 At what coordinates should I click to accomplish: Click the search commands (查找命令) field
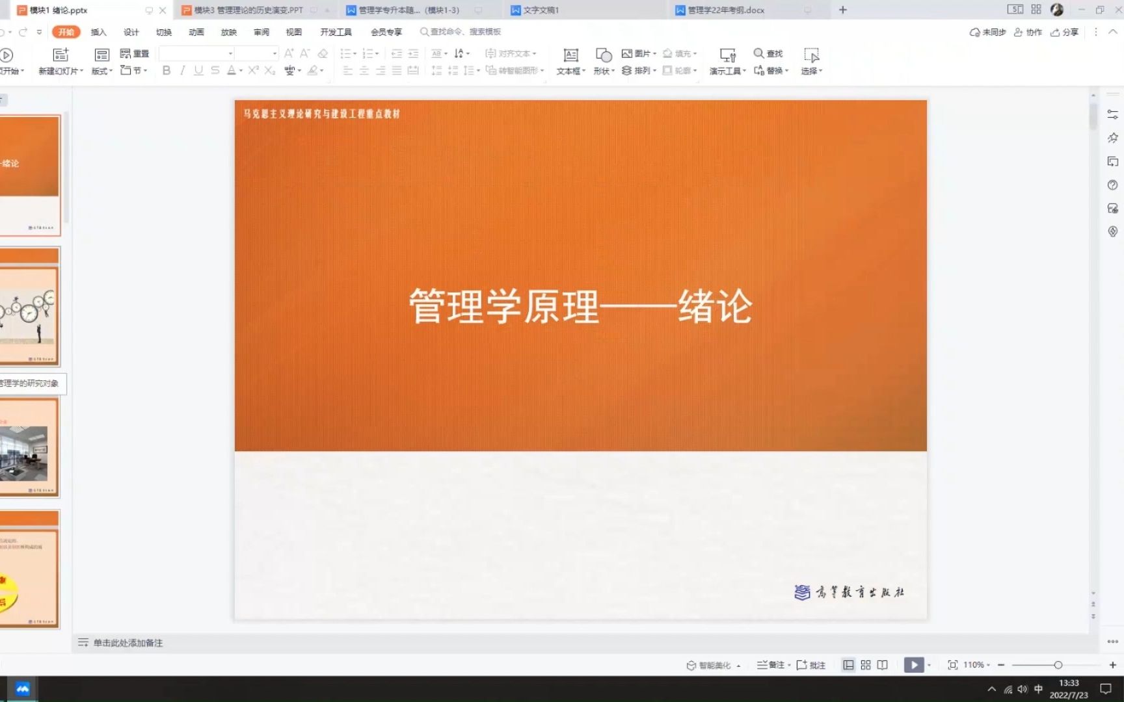tap(461, 32)
